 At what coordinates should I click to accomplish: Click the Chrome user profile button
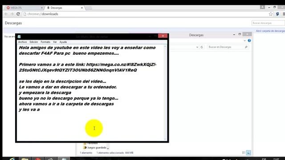tap(262, 7)
